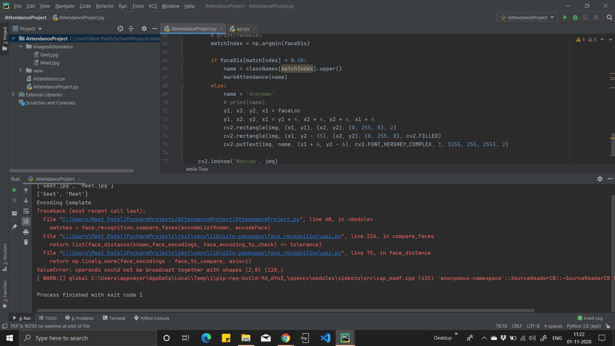Screen dimensions: 615x346
Task: Open Run panel settings gear
Action: coord(600,179)
